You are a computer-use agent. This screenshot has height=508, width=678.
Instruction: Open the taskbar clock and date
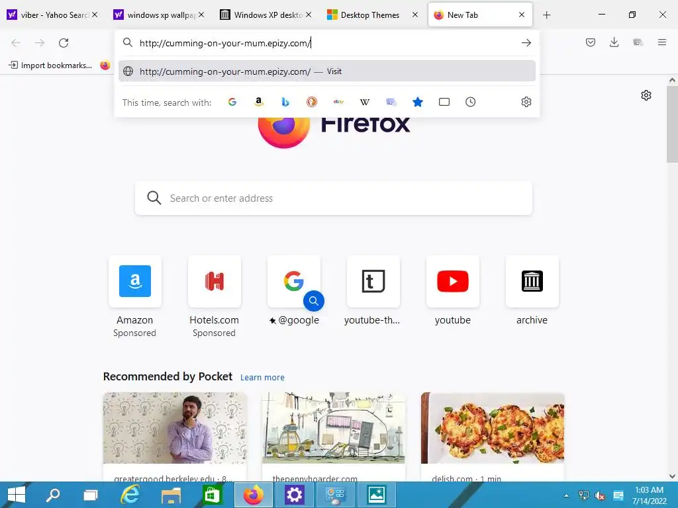tap(649, 495)
